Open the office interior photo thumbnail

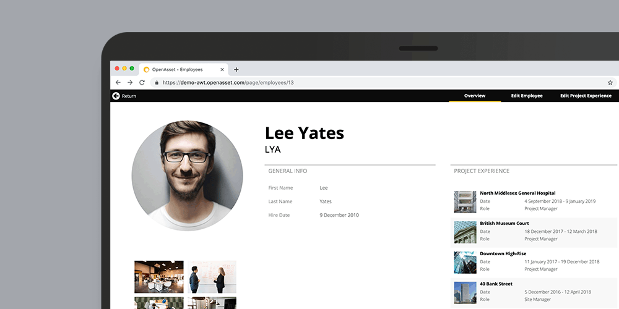coord(158,277)
